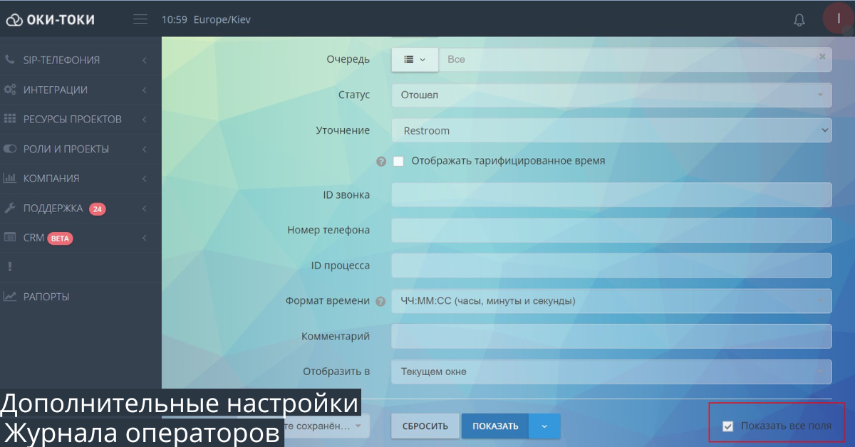Open the arrow dropdown next to Показать

click(x=544, y=426)
